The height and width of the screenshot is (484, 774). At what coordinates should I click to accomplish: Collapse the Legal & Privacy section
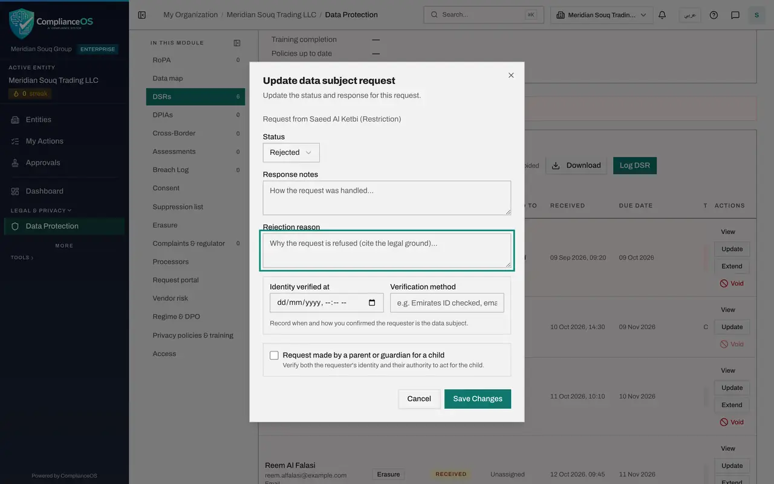click(x=41, y=211)
